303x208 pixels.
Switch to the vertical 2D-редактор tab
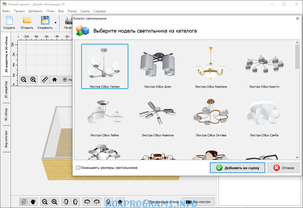[x=6, y=90]
